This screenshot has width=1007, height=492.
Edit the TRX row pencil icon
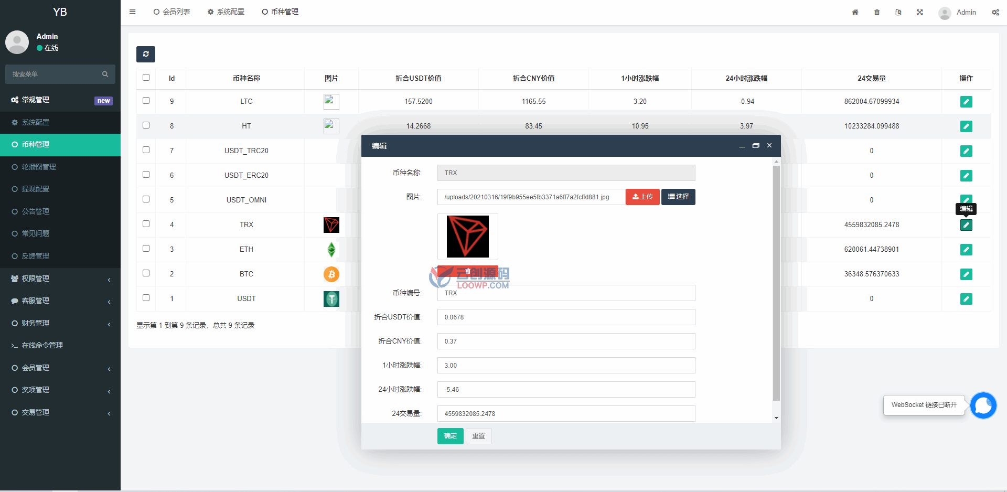pyautogui.click(x=966, y=225)
